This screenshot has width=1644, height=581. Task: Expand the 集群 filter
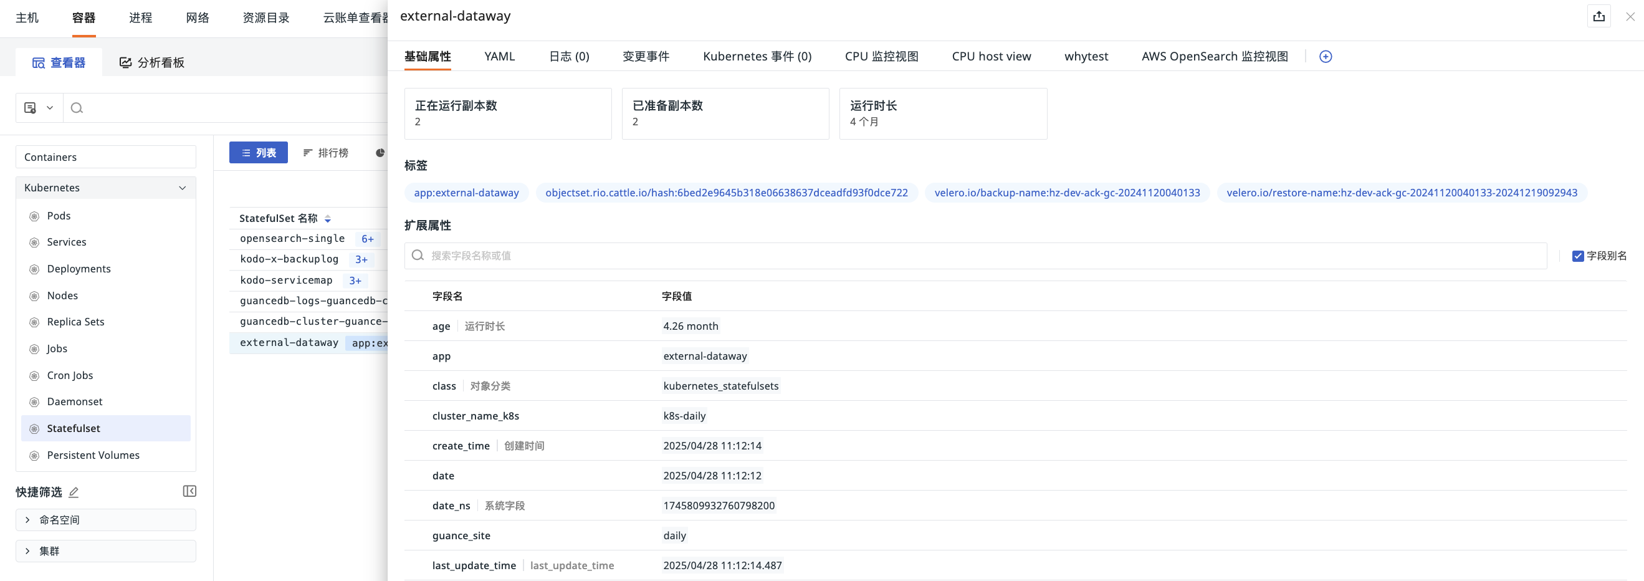click(105, 551)
